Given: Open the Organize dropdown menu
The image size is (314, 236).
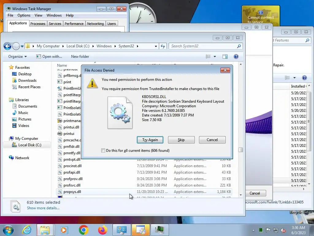Looking at the screenshot, I should (17, 57).
